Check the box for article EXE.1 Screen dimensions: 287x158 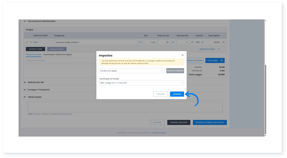pyautogui.click(x=31, y=42)
